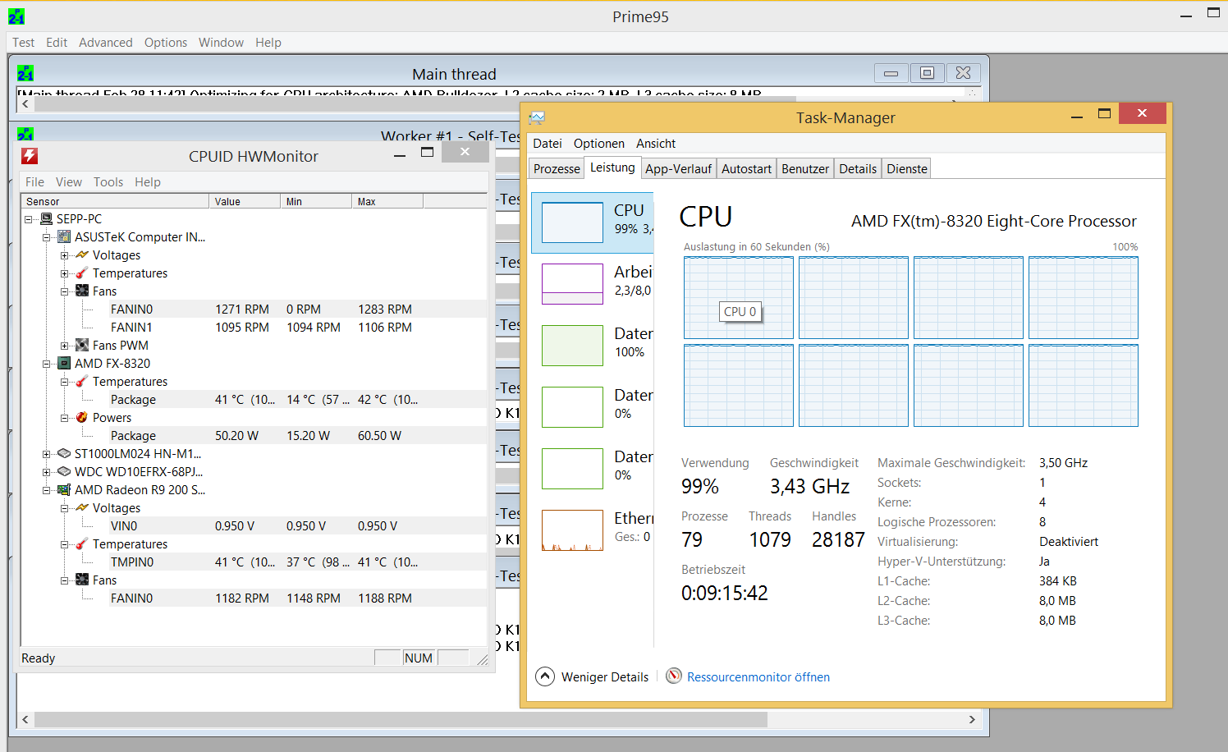Open the Test menu in Prime95
Screen dimensions: 1228x752
coord(24,43)
